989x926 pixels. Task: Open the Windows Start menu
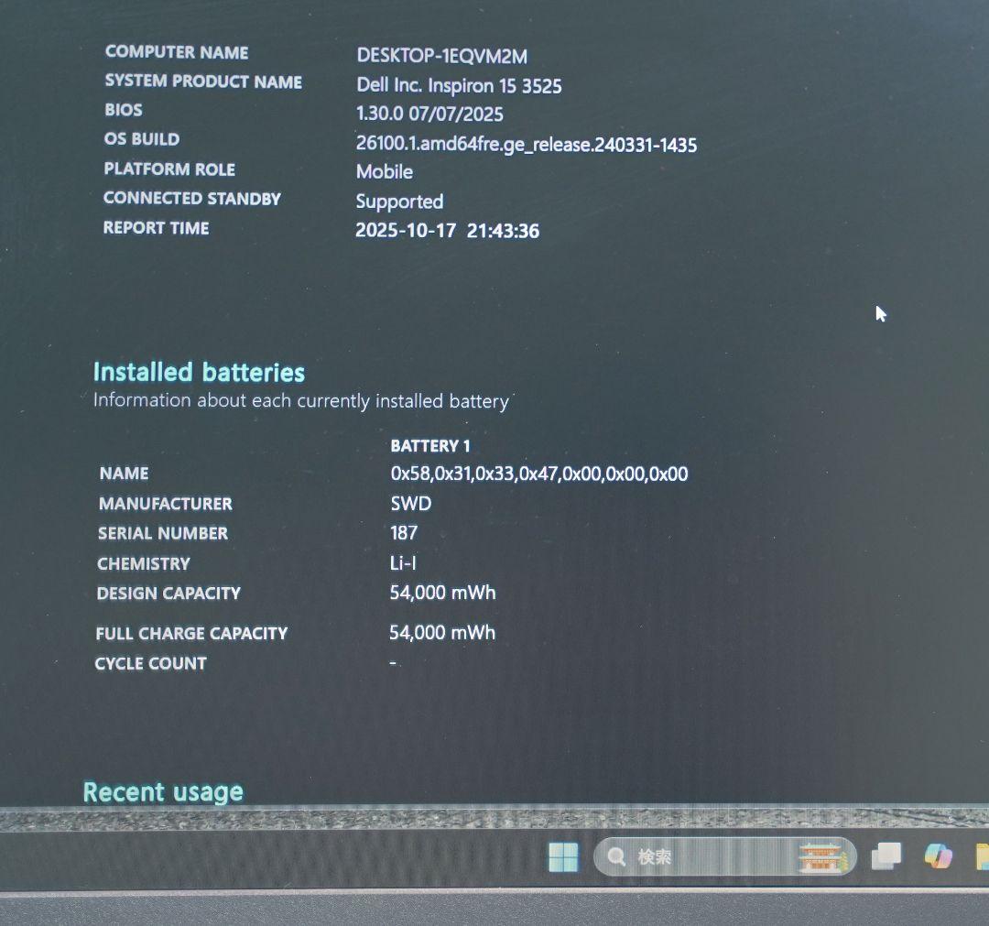tap(563, 858)
